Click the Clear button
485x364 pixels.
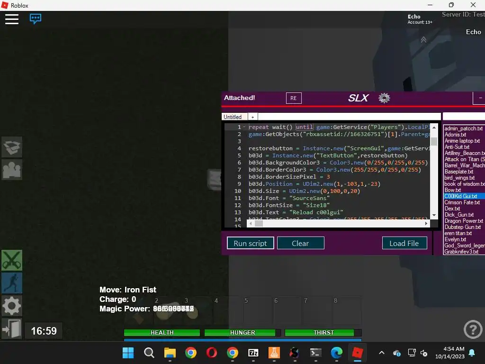click(x=300, y=243)
